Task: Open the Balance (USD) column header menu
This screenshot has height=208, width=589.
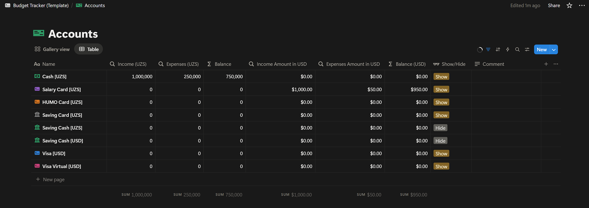Action: click(x=407, y=64)
